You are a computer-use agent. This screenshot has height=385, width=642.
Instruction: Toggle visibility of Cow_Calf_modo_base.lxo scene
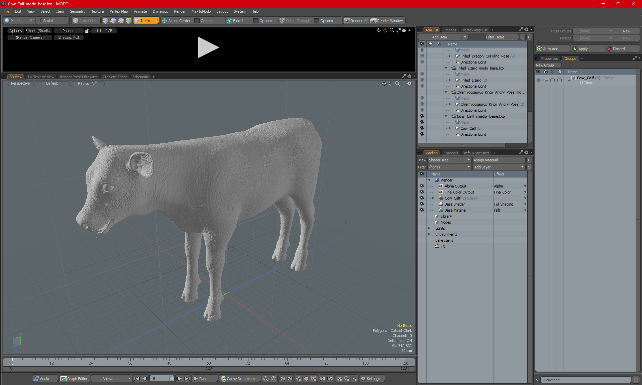pyautogui.click(x=422, y=116)
